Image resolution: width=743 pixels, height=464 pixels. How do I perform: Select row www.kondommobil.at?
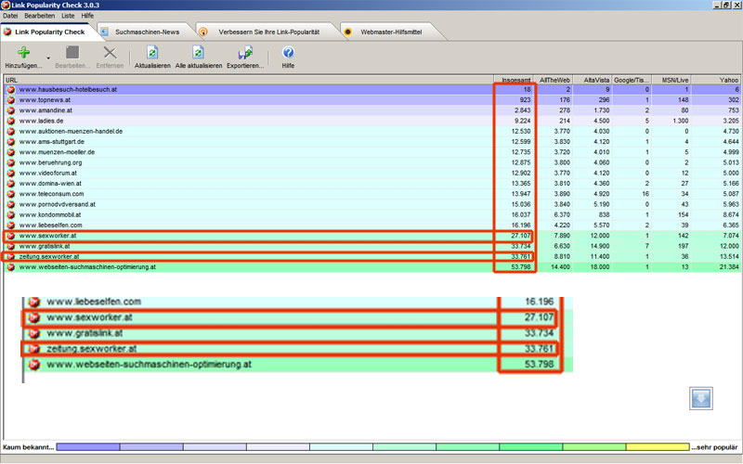click(x=372, y=214)
